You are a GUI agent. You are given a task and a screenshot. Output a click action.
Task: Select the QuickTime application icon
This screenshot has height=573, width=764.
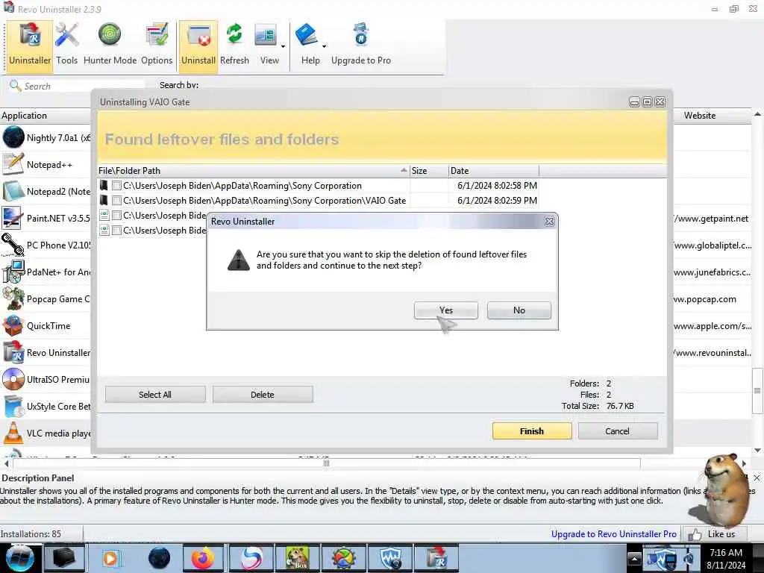coord(13,325)
